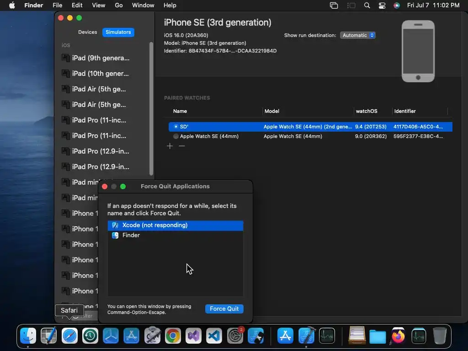Screen dimensions: 468x351
Task: Click the iPad (10th gener... device icon
Action: [65, 74]
